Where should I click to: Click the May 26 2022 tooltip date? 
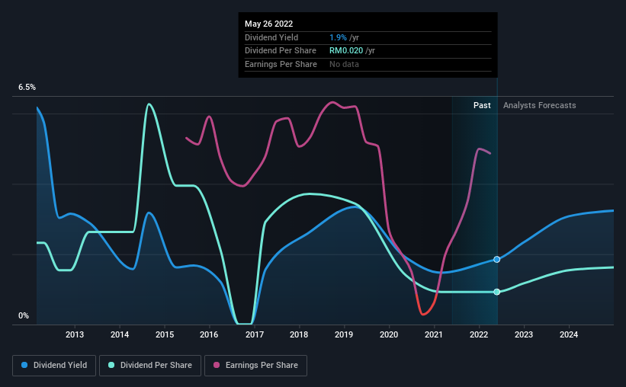tap(268, 24)
